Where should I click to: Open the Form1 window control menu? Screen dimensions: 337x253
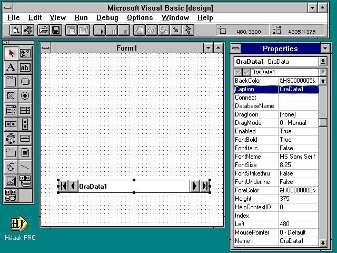[46, 48]
